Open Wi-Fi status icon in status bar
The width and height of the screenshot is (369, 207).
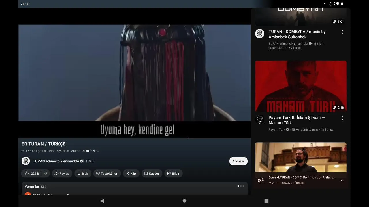(338, 4)
